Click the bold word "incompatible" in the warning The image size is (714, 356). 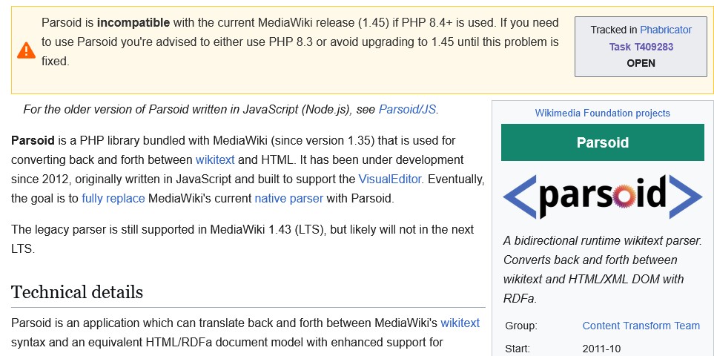133,23
